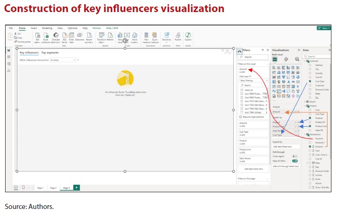Switch to Table view in left sidebar
The height and width of the screenshot is (215, 337).
click(9, 57)
